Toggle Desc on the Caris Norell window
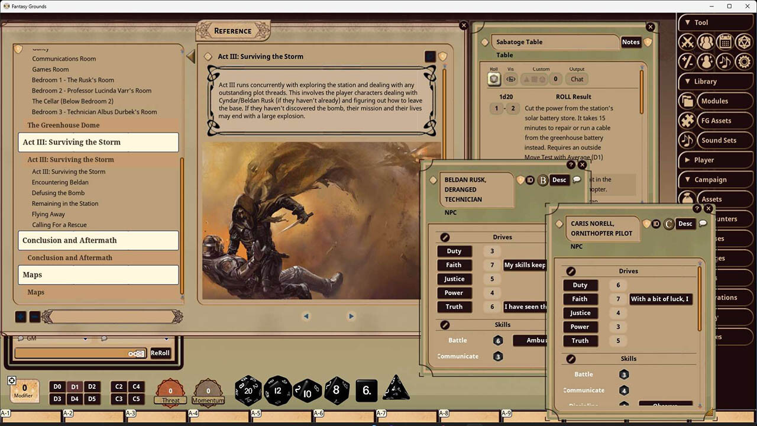The width and height of the screenshot is (757, 426). tap(685, 224)
